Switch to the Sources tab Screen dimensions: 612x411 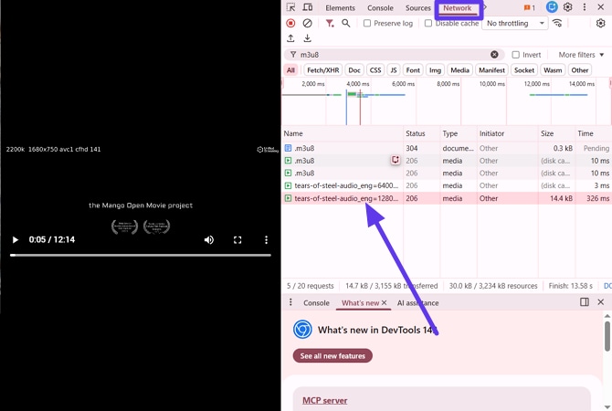tap(417, 8)
